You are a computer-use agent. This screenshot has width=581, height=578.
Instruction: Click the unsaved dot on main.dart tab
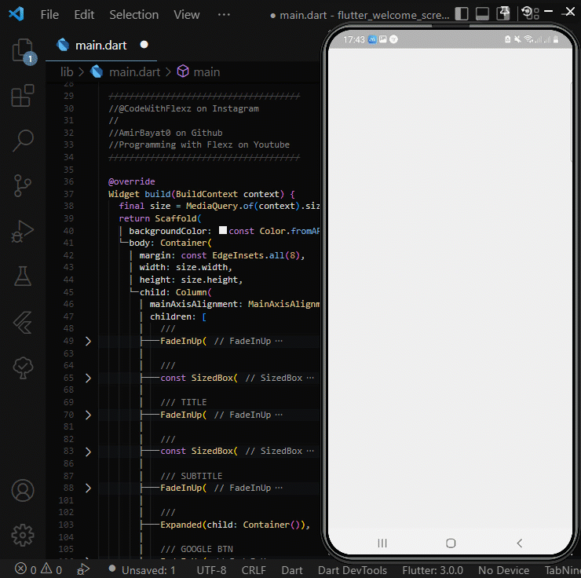[x=144, y=45]
